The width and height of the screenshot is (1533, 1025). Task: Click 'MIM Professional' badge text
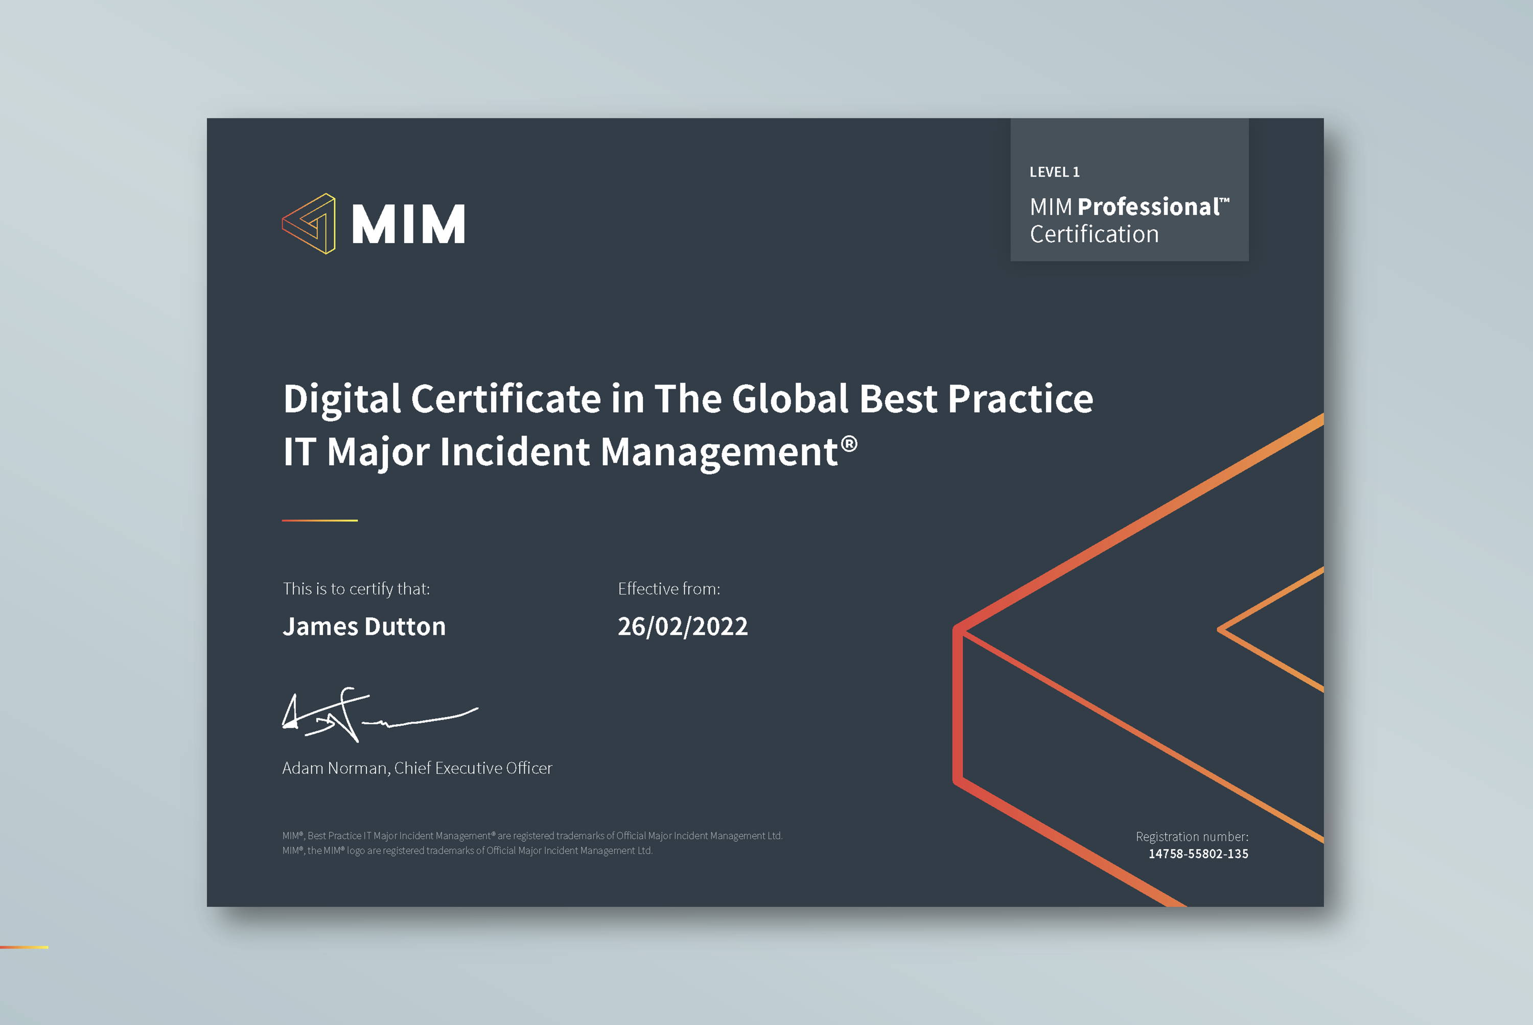(1129, 206)
